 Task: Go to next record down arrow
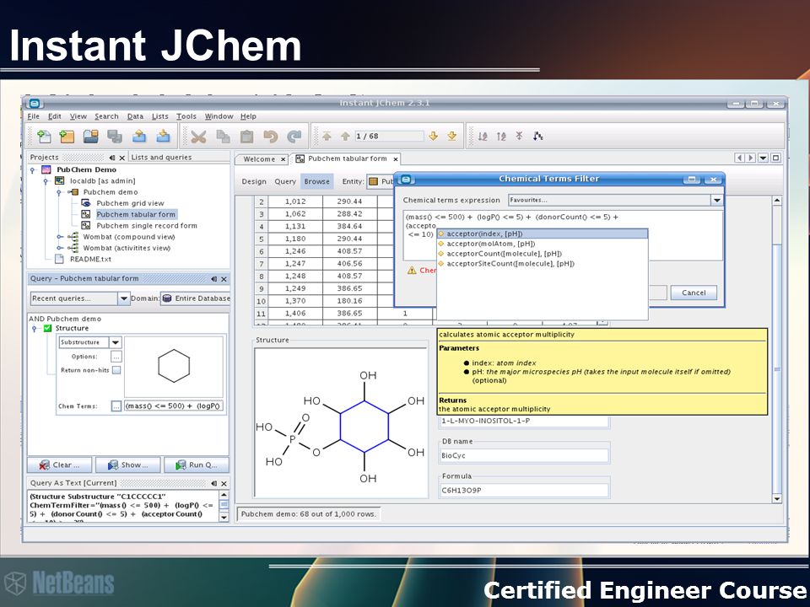click(434, 137)
